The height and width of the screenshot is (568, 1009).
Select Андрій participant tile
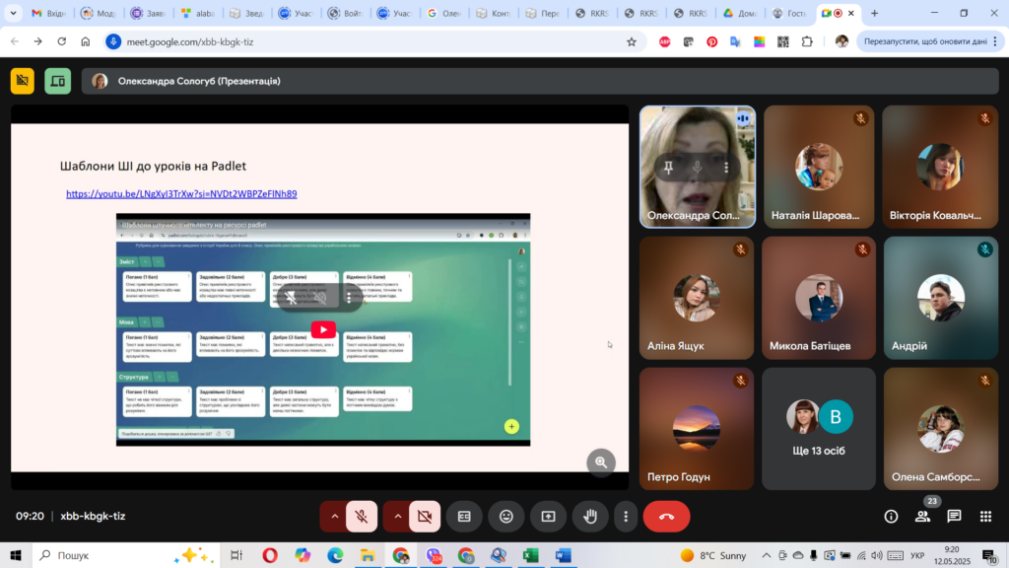[941, 298]
